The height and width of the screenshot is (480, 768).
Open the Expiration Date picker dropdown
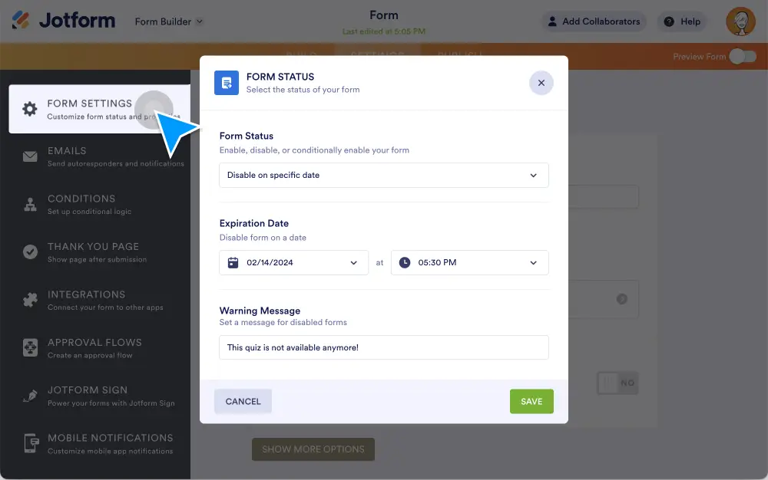(293, 262)
